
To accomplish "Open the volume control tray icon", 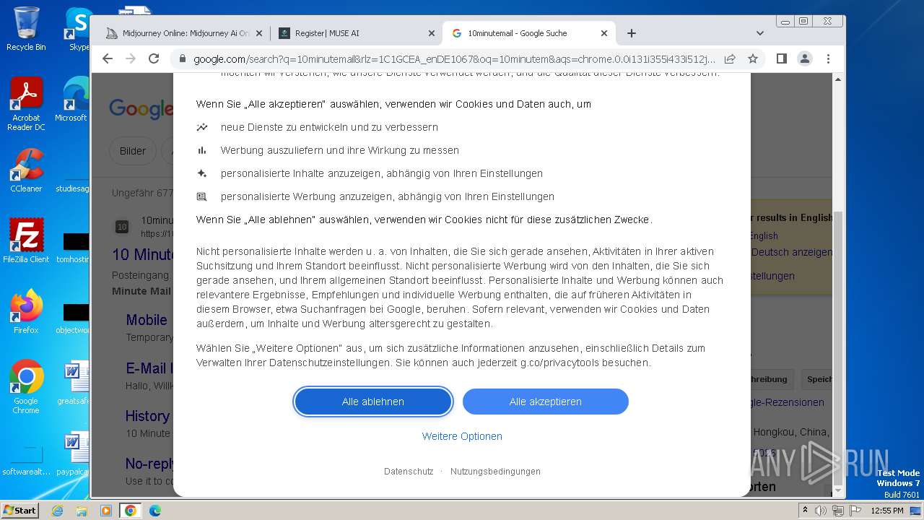I will point(821,511).
